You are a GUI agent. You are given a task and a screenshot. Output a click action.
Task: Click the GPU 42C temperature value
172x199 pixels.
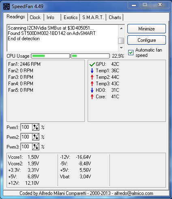[x=115, y=64]
